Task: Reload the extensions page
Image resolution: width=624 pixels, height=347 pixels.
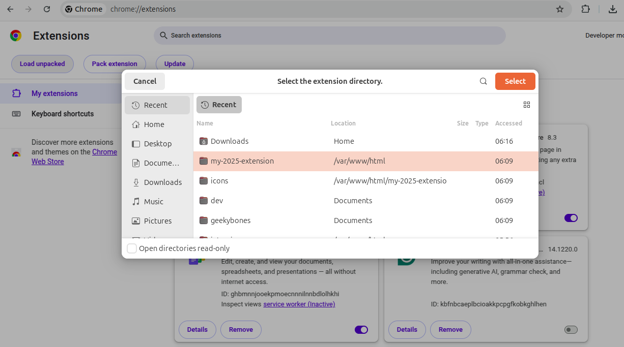Action: point(47,9)
